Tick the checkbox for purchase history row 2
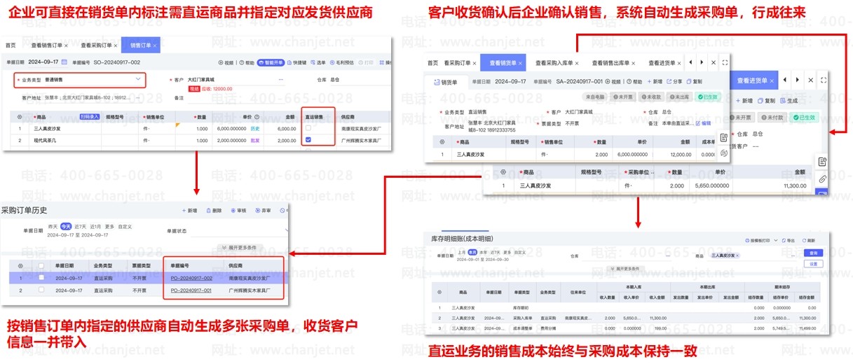 coord(41,290)
